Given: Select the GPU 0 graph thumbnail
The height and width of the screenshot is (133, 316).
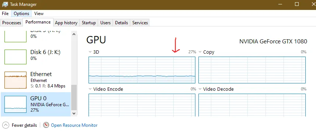Looking at the screenshot, I should [x=15, y=104].
